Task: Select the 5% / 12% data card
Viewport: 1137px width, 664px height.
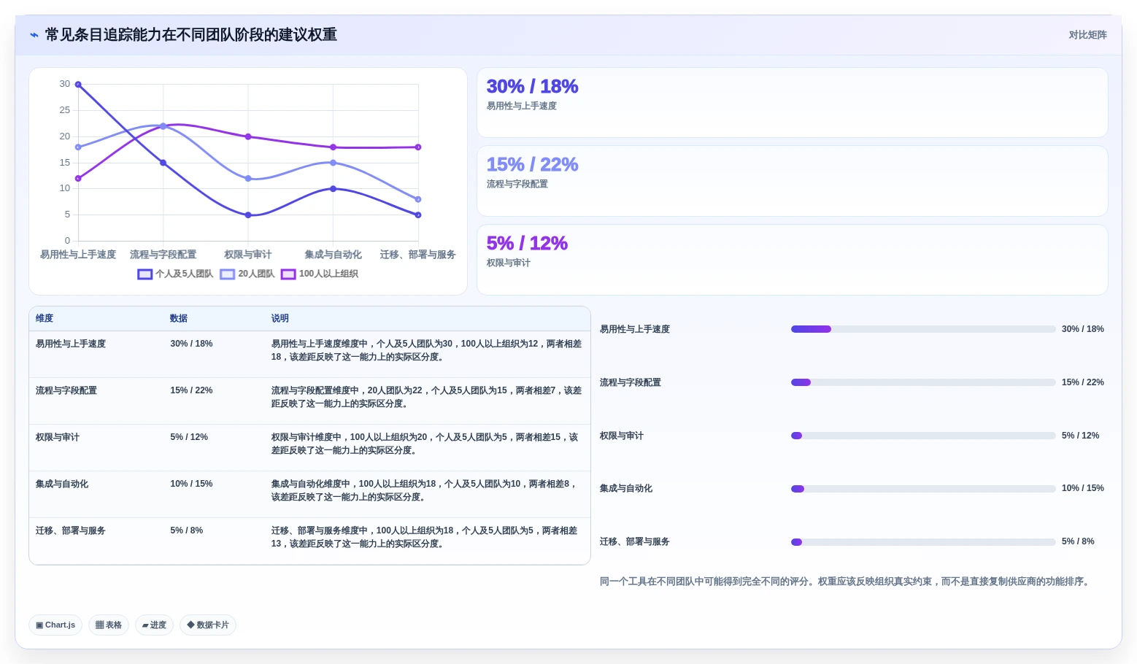Action: click(792, 260)
